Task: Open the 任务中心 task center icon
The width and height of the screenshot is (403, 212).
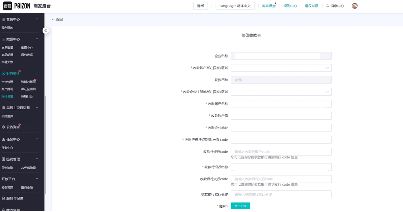Action: tap(3, 139)
